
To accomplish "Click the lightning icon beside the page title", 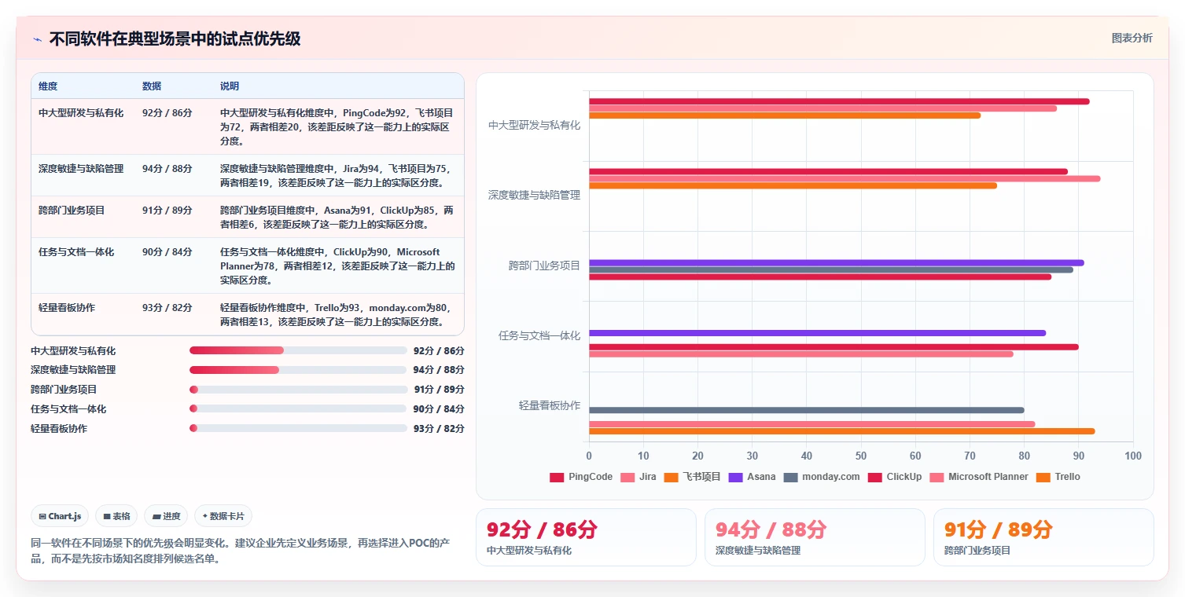I will 37,39.
